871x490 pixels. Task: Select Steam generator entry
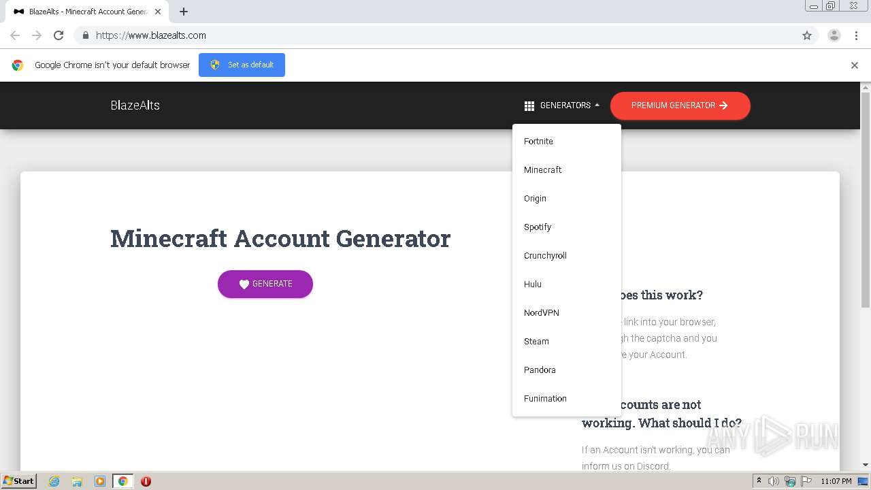coord(567,342)
